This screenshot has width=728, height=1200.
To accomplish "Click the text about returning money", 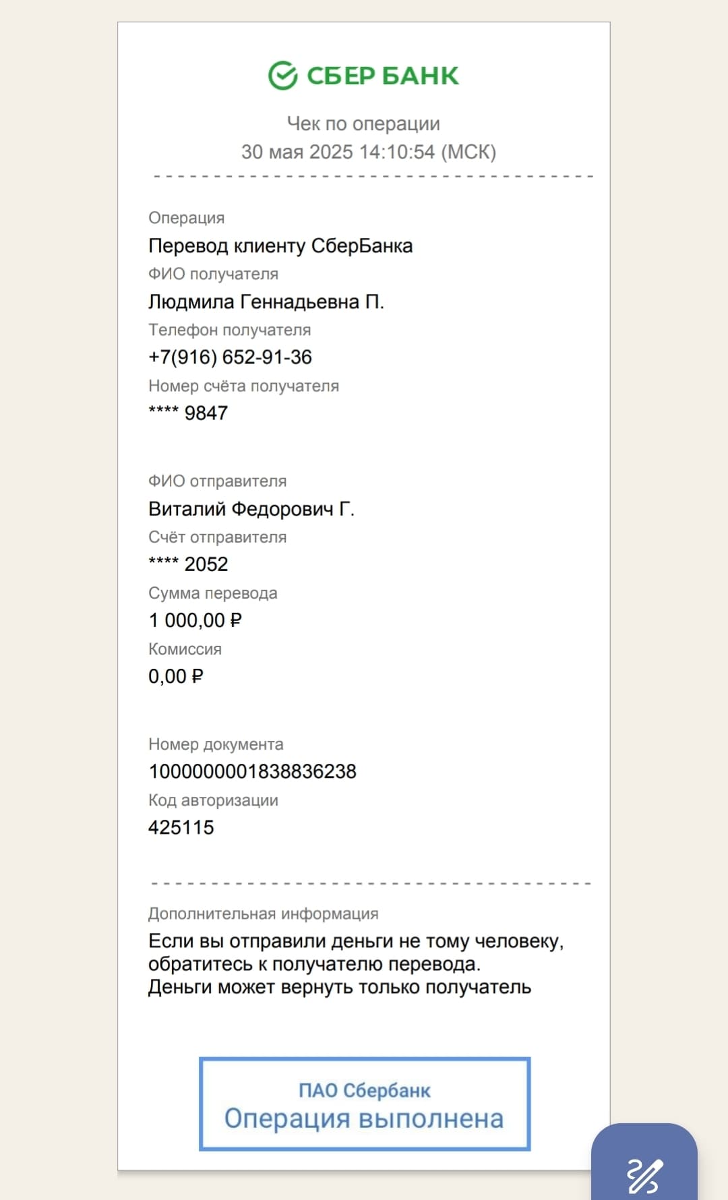I will (x=356, y=964).
